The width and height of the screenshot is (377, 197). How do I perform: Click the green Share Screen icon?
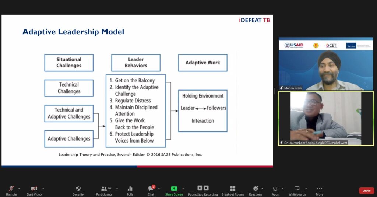pyautogui.click(x=174, y=189)
